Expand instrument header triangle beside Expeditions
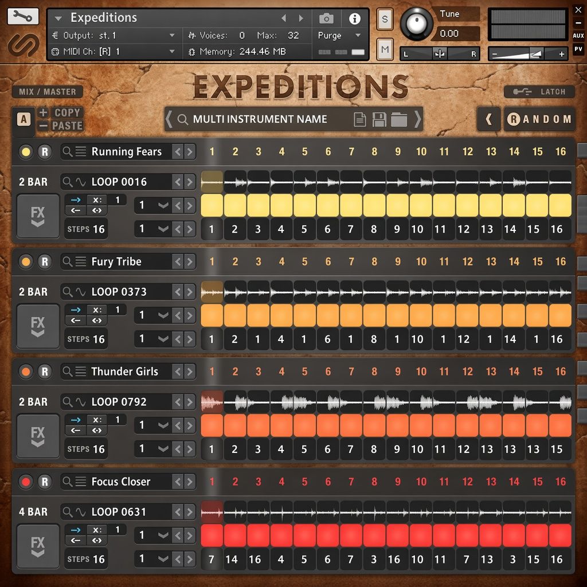Screen dimensions: 587x587 (x=58, y=18)
